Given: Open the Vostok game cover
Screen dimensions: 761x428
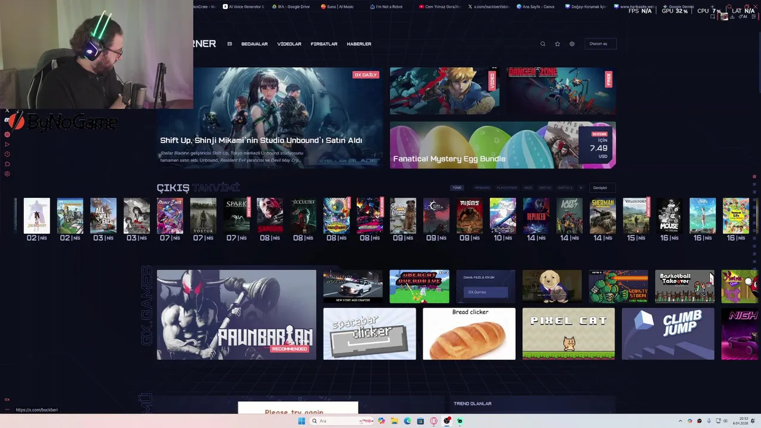Looking at the screenshot, I should (x=203, y=215).
